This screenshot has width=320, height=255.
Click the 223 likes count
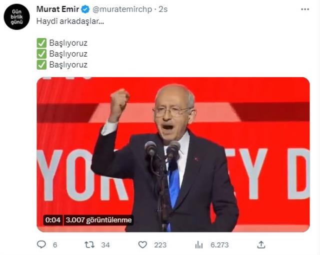point(160,245)
